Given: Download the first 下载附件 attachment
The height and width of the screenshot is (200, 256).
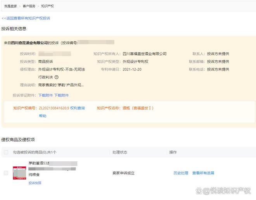Looking at the screenshot, I should pyautogui.click(x=45, y=95).
